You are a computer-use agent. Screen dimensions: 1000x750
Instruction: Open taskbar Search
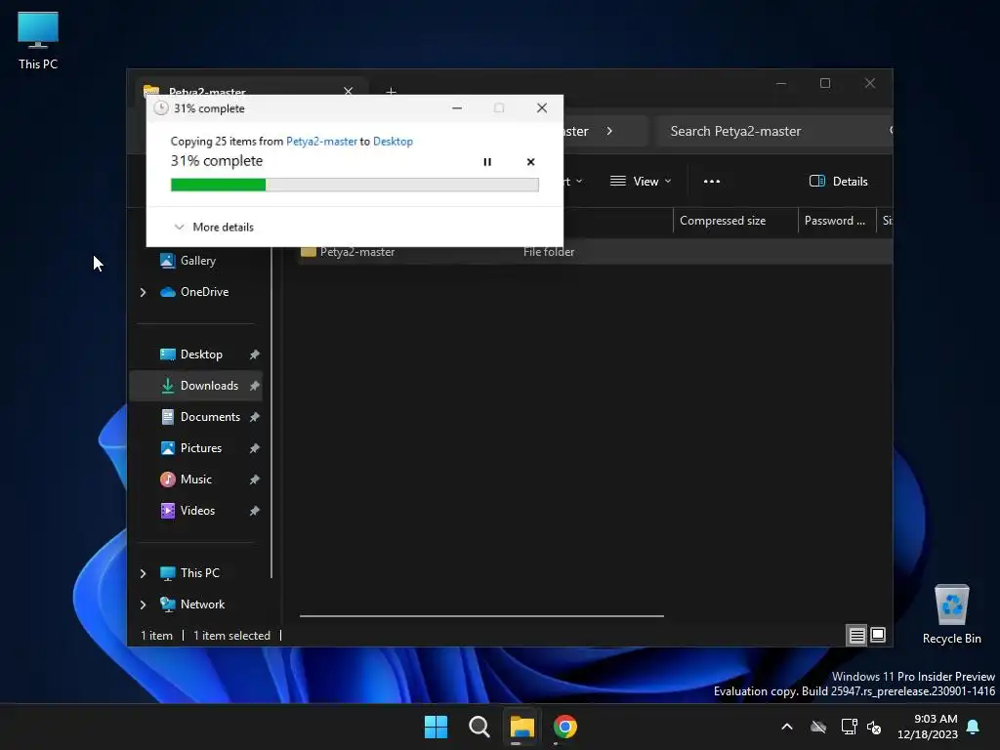479,727
